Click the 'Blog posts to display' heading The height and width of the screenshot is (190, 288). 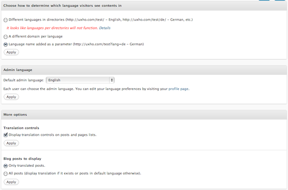[x=22, y=158]
